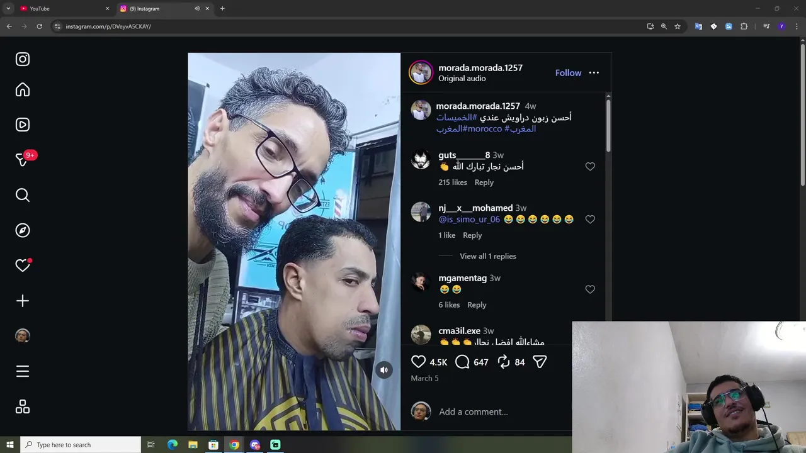Open the Explore compass icon
The height and width of the screenshot is (453, 806).
click(23, 230)
